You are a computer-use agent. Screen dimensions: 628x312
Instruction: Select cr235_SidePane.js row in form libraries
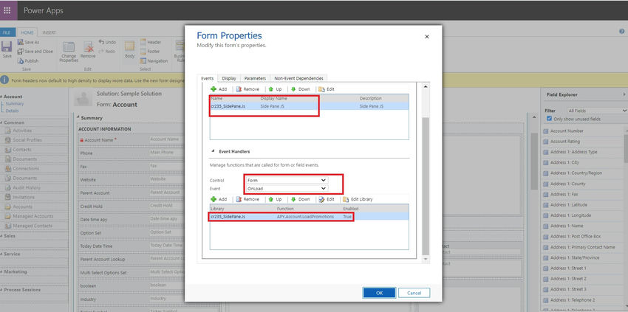pos(309,106)
